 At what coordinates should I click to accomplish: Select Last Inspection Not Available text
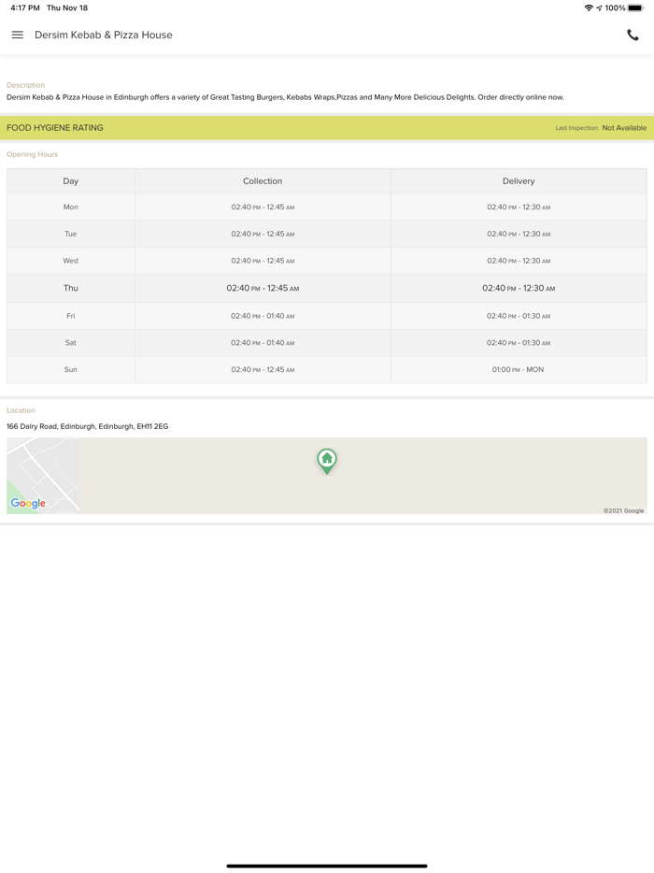(x=601, y=127)
